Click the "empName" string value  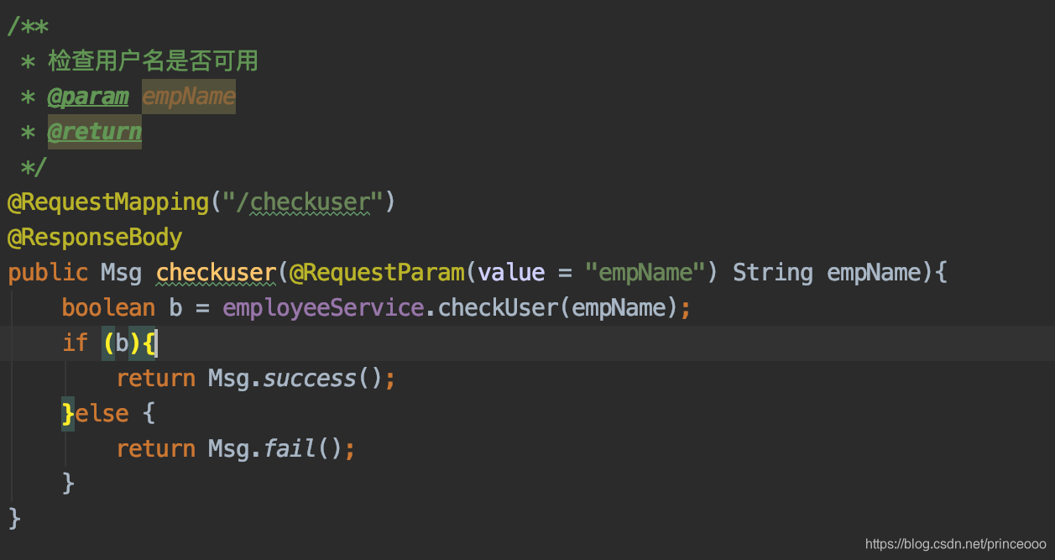(x=645, y=273)
